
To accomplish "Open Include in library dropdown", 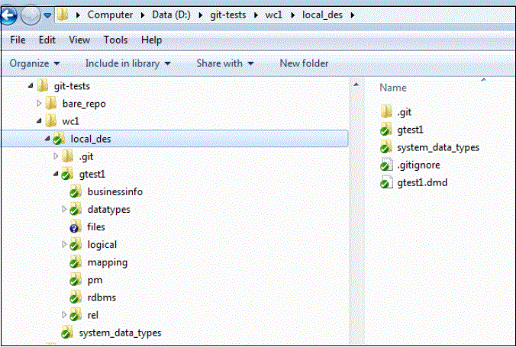I will click(127, 63).
